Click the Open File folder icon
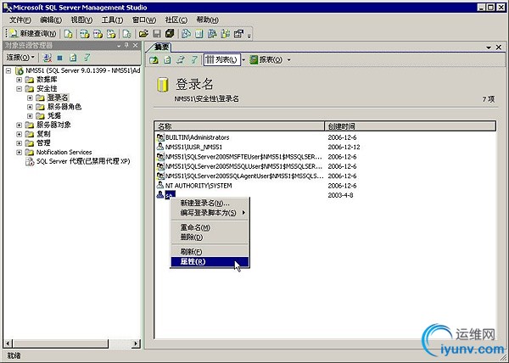The height and width of the screenshot is (363, 509). [143, 33]
